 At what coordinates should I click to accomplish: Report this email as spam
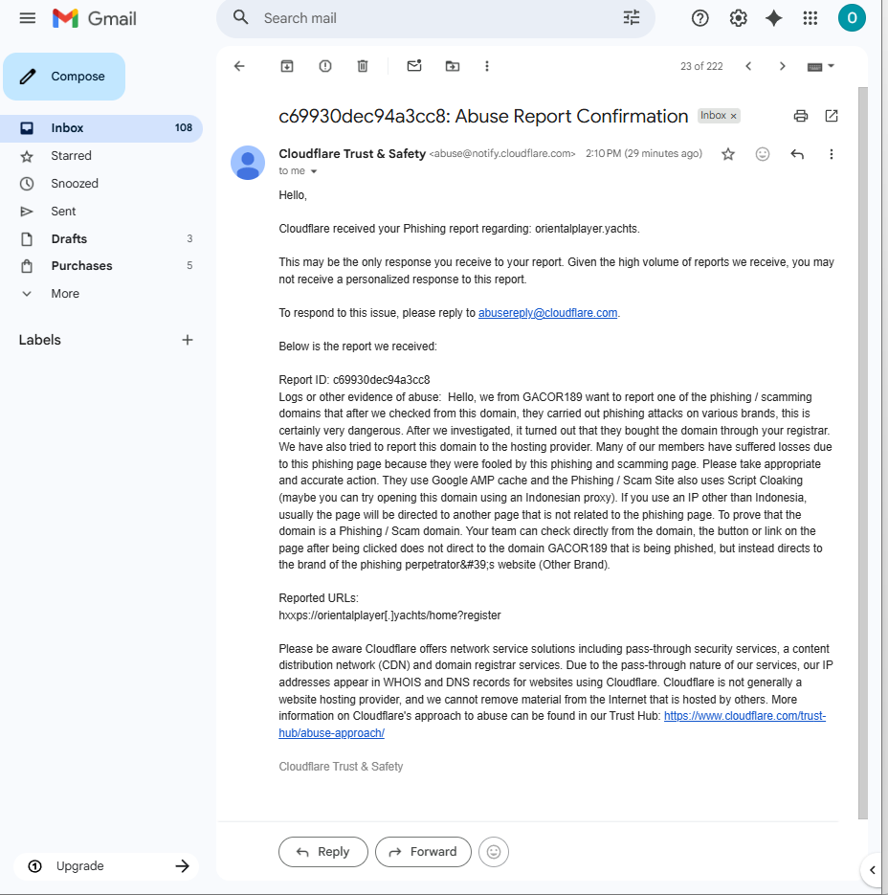[325, 66]
